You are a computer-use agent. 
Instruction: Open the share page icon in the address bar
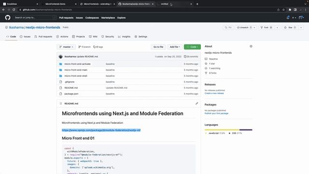coord(278,10)
